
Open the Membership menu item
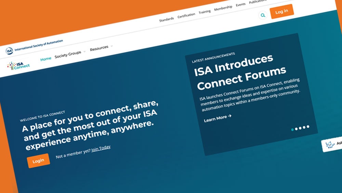point(223,8)
